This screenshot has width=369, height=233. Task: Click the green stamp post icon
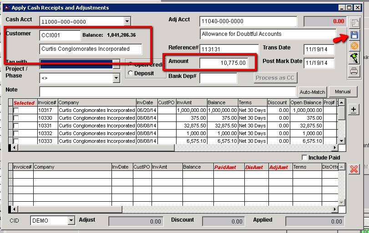354,58
